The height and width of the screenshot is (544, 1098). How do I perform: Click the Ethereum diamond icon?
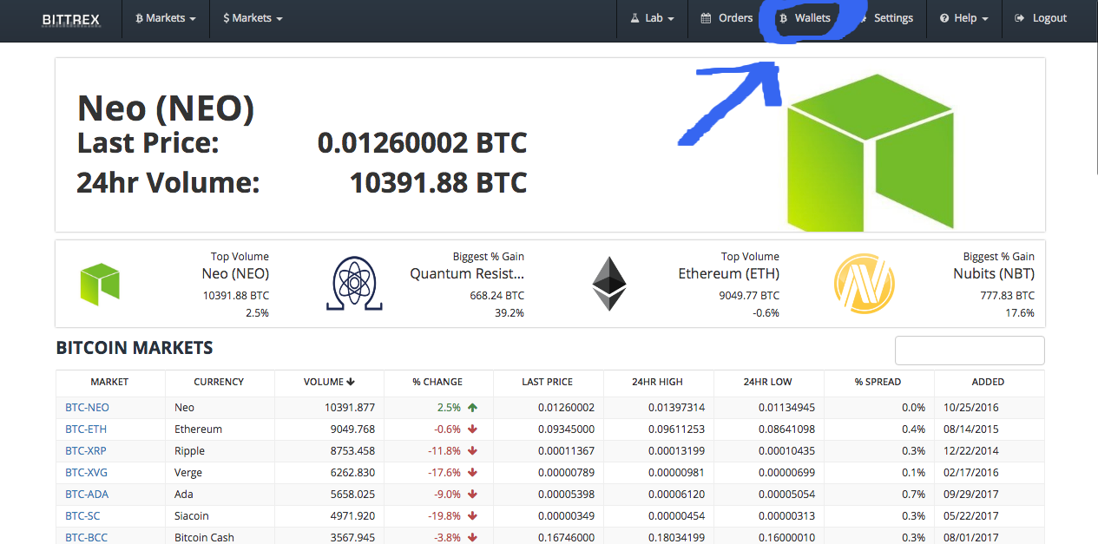pyautogui.click(x=608, y=284)
